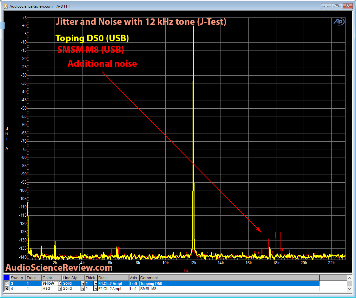Click 'Fft.Ch.2 Ampl' in sweep 3 row
The width and height of the screenshot is (356, 298).
(x=113, y=284)
